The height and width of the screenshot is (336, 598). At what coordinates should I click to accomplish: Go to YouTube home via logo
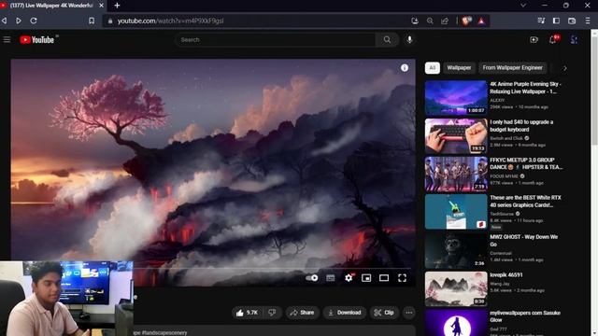click(37, 39)
